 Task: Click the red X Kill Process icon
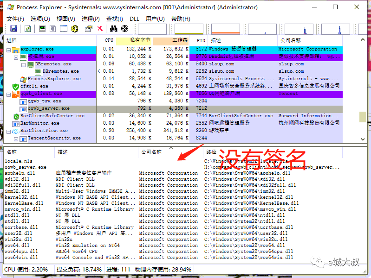[x=100, y=29]
